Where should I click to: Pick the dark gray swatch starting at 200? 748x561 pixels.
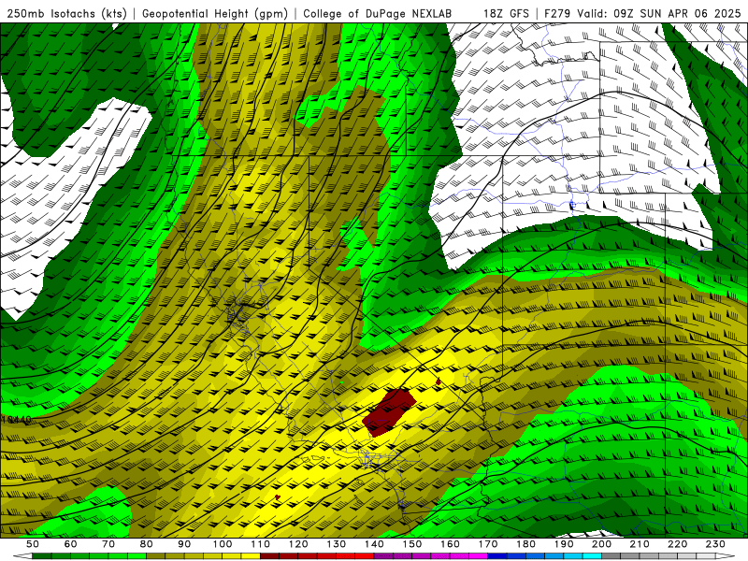tap(611, 556)
